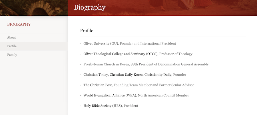
Task: Click the Presbyterian Church in Korea entry
Action: 146,64
